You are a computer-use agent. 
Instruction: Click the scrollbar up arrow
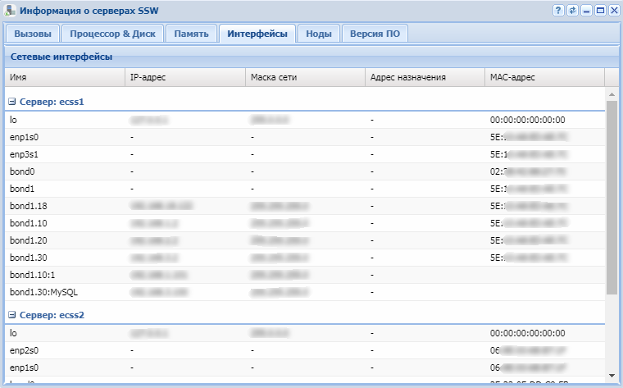tap(612, 94)
